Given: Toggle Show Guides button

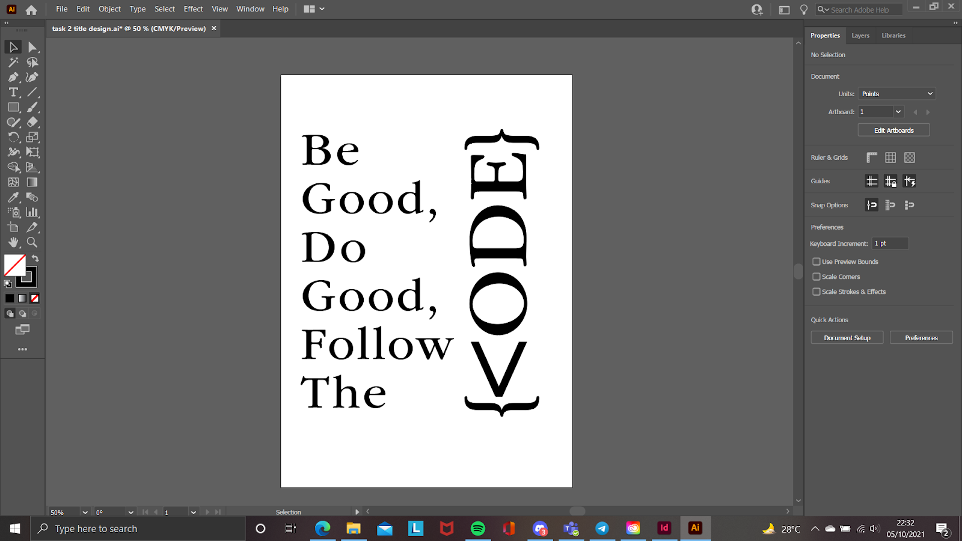Looking at the screenshot, I should 872,181.
